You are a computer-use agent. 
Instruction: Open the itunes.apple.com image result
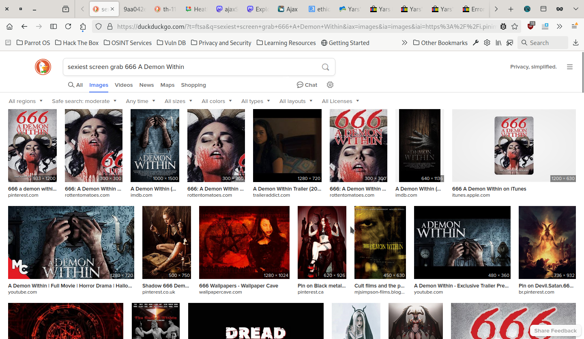click(514, 146)
